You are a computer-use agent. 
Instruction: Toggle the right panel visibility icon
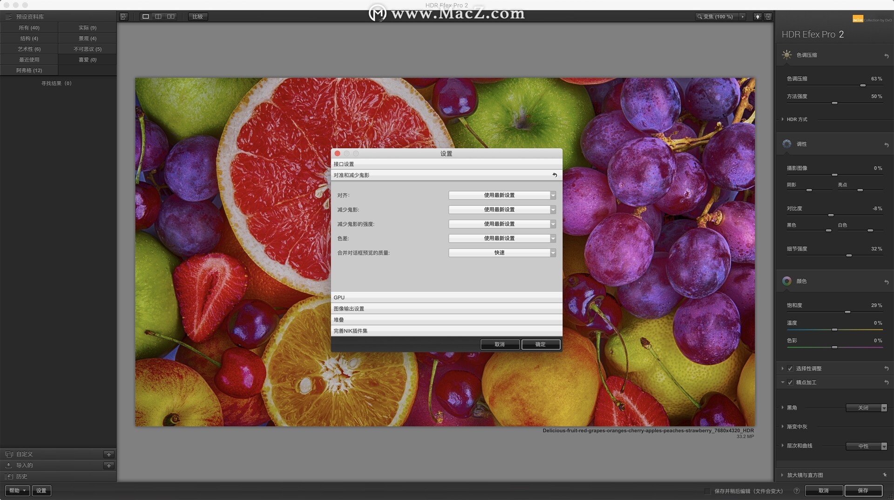click(x=768, y=16)
